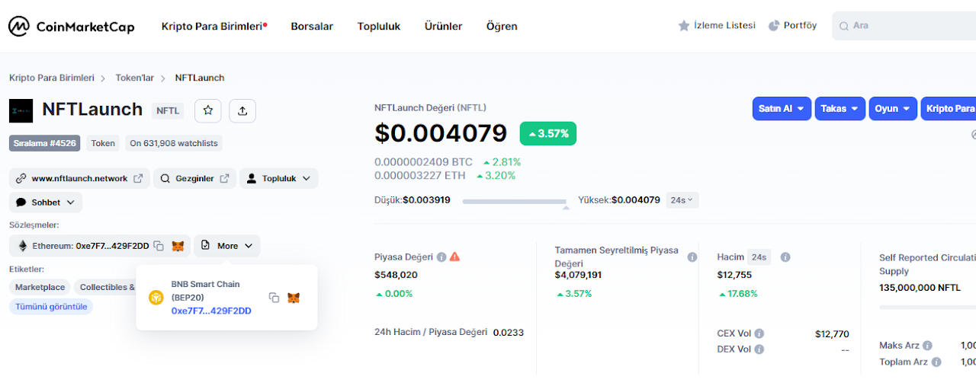Copy the Ethereum contract address
Viewport: 976px width, 389px height.
coord(159,246)
